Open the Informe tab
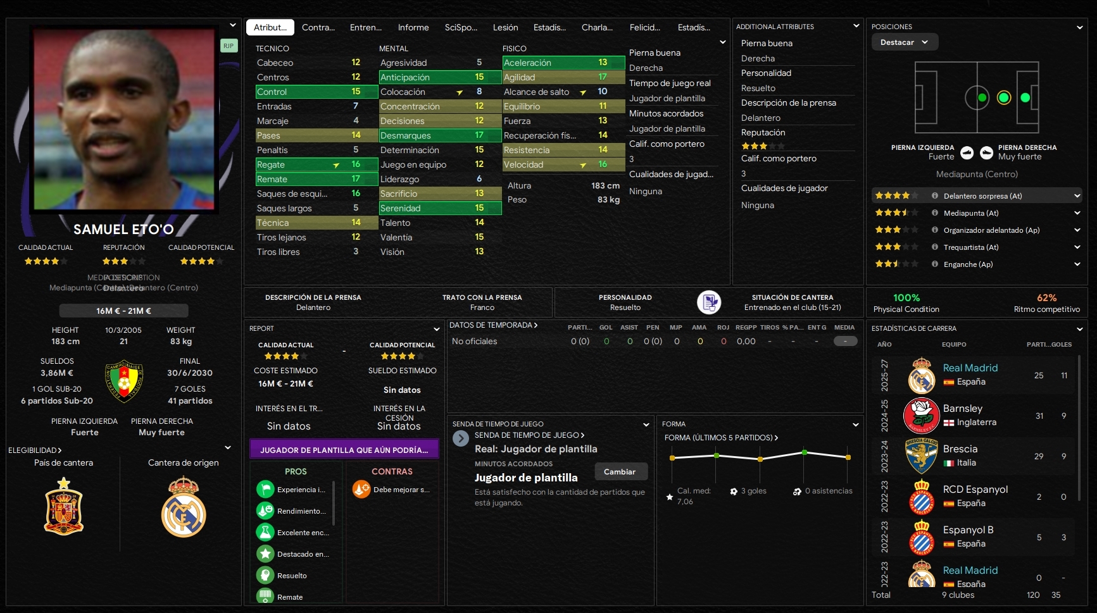The image size is (1097, 613). click(x=413, y=27)
